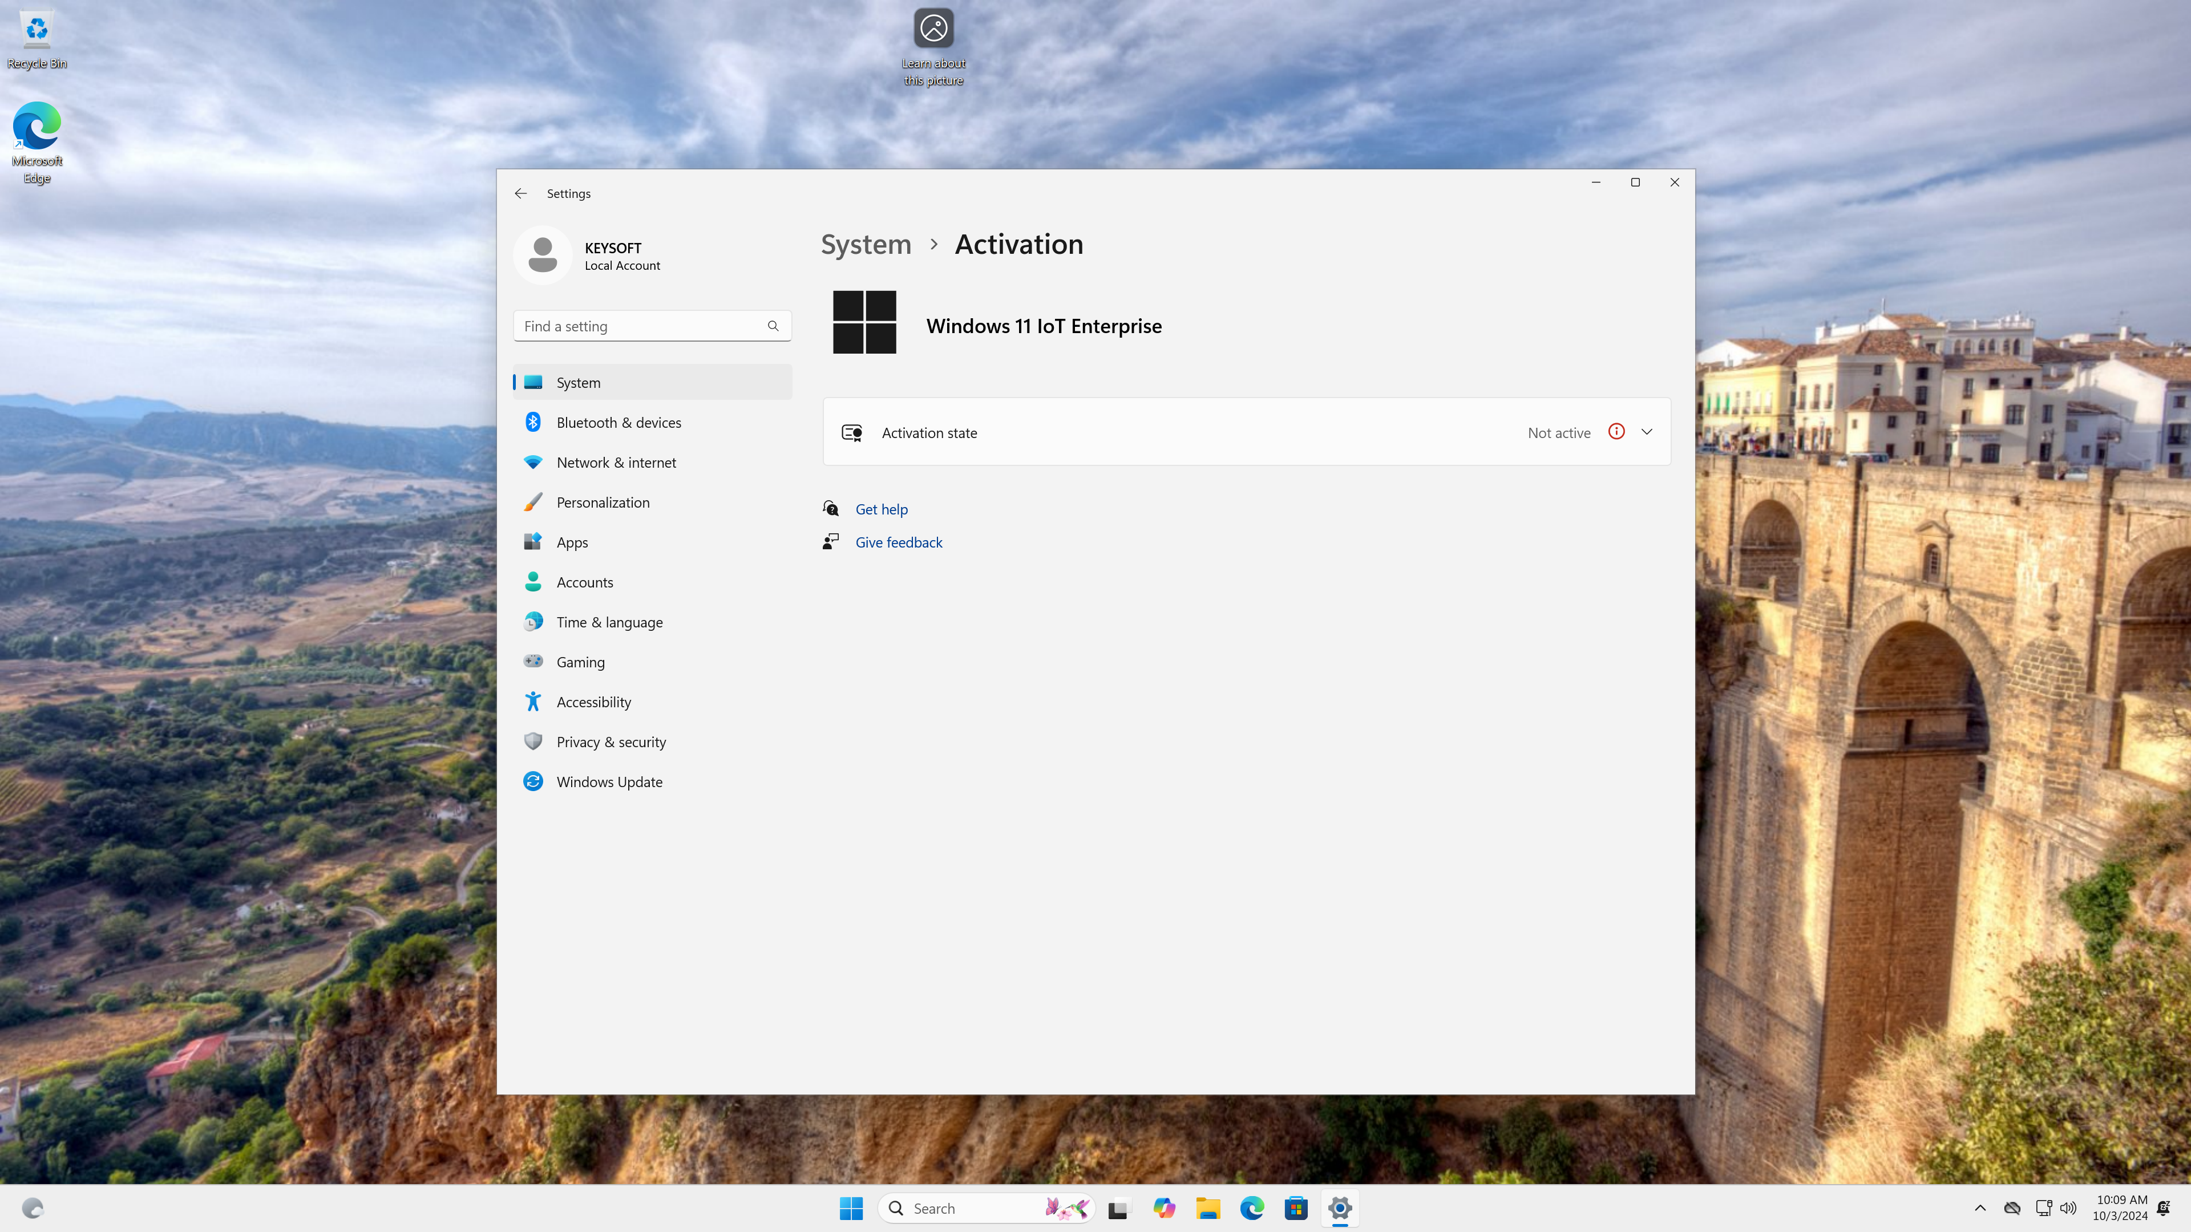Click the Give feedback link

tap(898, 542)
